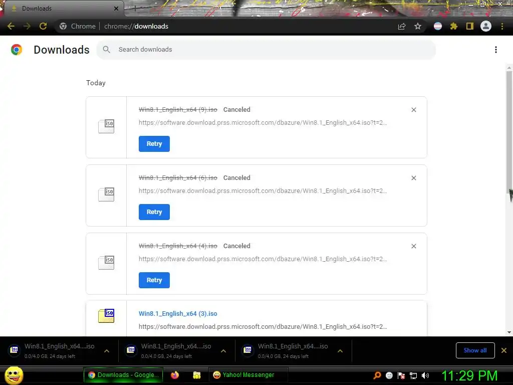Click the source URL of (3).iso download
The width and height of the screenshot is (513, 385).
click(x=263, y=327)
